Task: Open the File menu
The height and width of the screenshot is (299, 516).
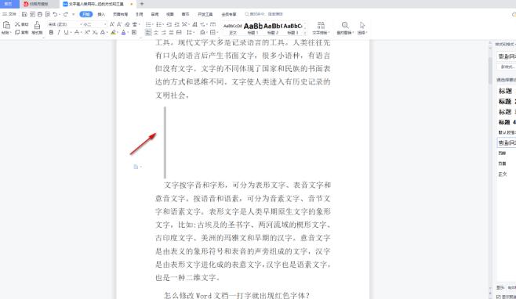Action: pos(9,14)
